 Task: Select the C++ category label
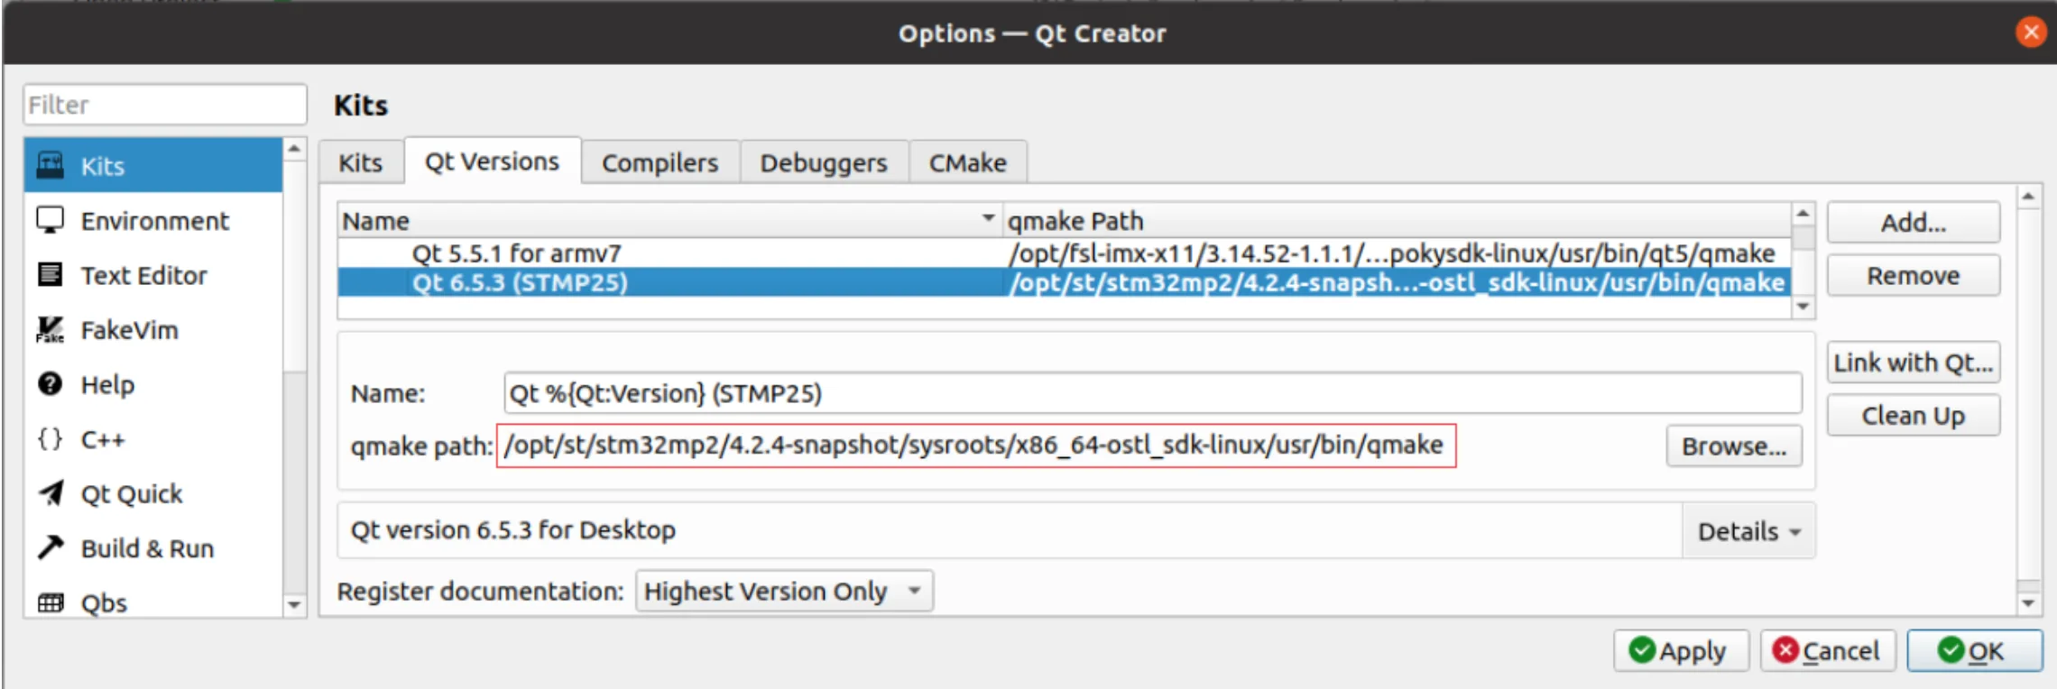pyautogui.click(x=103, y=440)
